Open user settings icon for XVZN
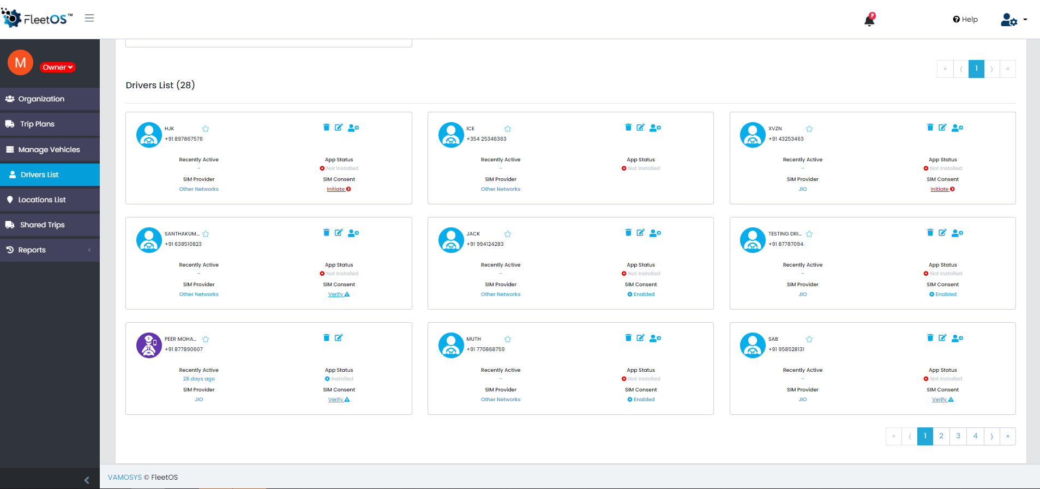 [x=957, y=128]
